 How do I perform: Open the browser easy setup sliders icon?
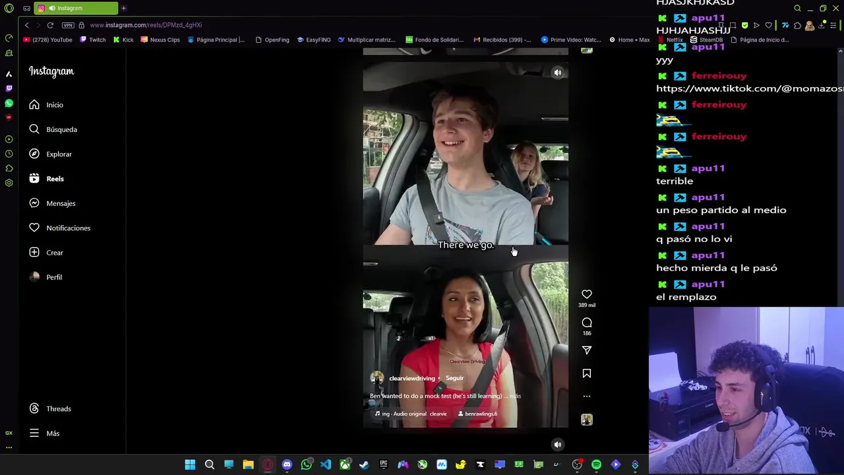tap(834, 25)
